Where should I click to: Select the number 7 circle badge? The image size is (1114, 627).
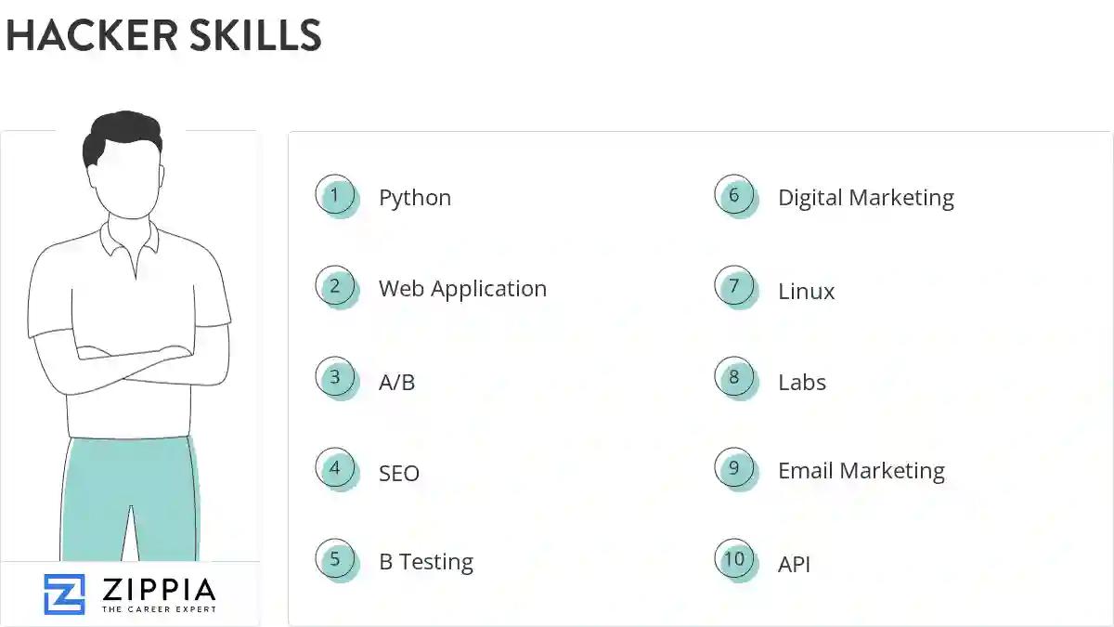point(734,286)
